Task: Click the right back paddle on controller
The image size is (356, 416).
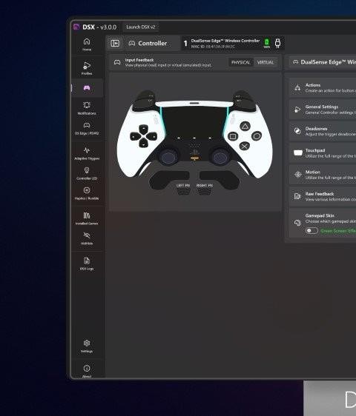Action: point(220,180)
